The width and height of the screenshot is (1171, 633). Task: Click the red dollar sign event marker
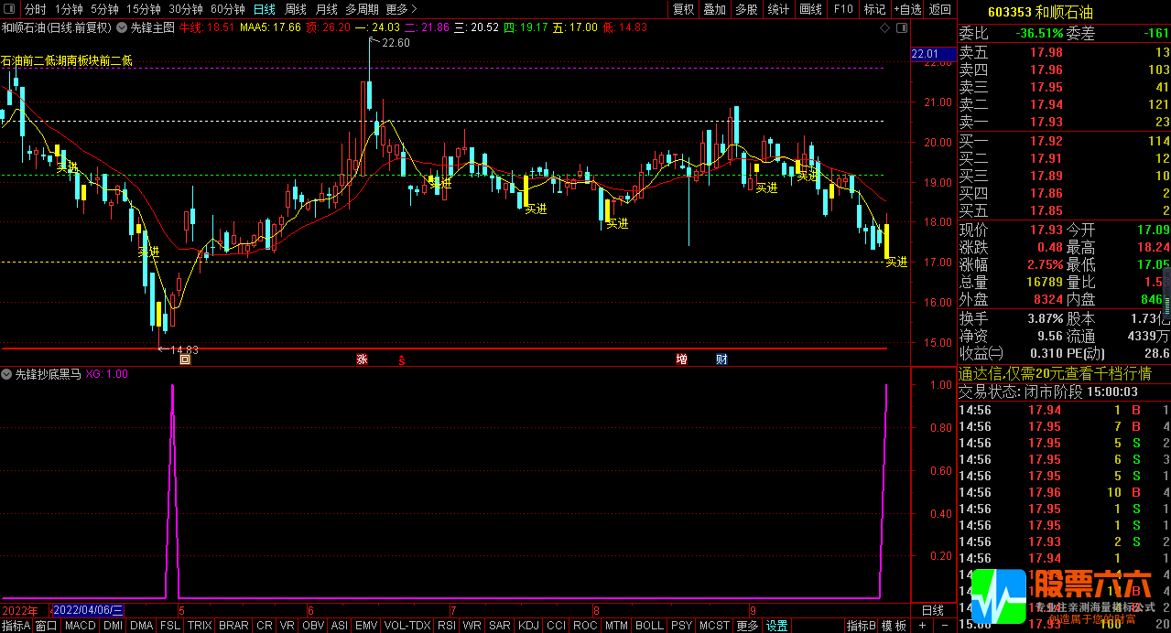pos(401,360)
